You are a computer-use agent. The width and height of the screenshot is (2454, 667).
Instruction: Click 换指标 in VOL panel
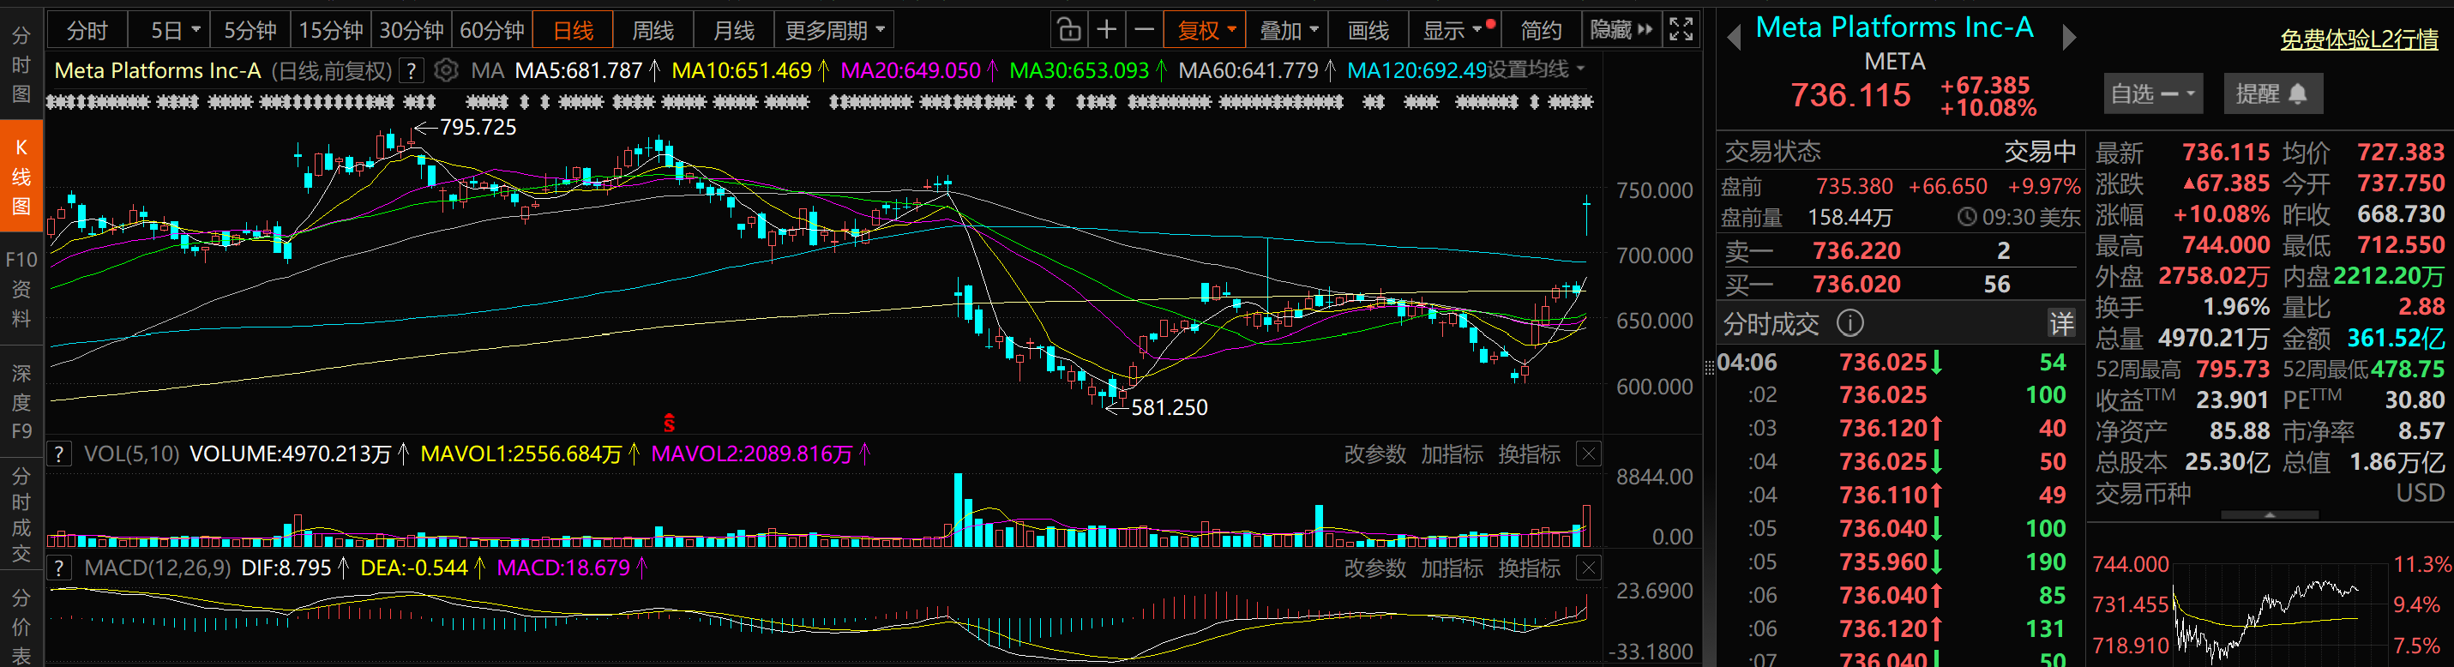1529,454
